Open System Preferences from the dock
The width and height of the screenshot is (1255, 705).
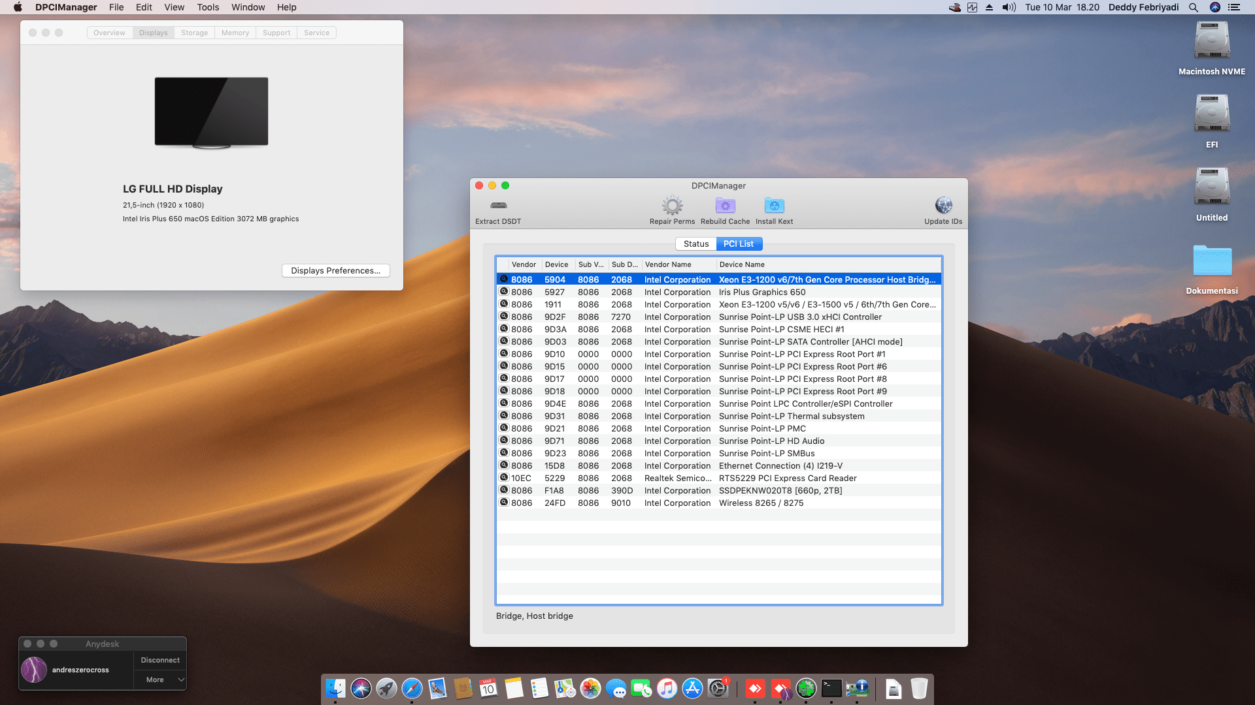coord(718,688)
